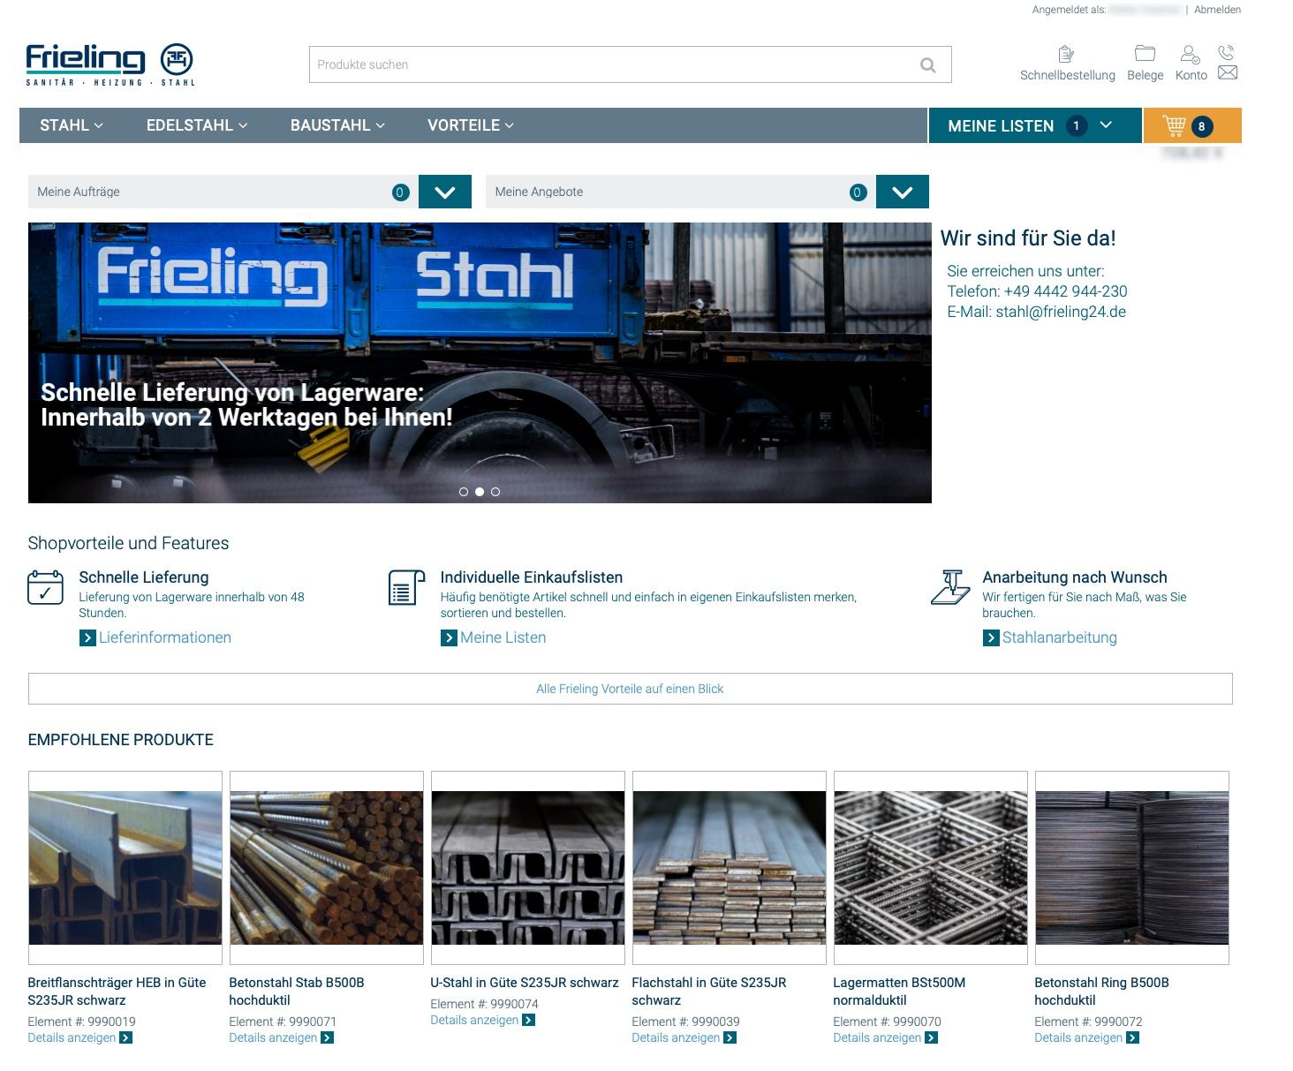Open the U-Stahl product image

point(528,868)
